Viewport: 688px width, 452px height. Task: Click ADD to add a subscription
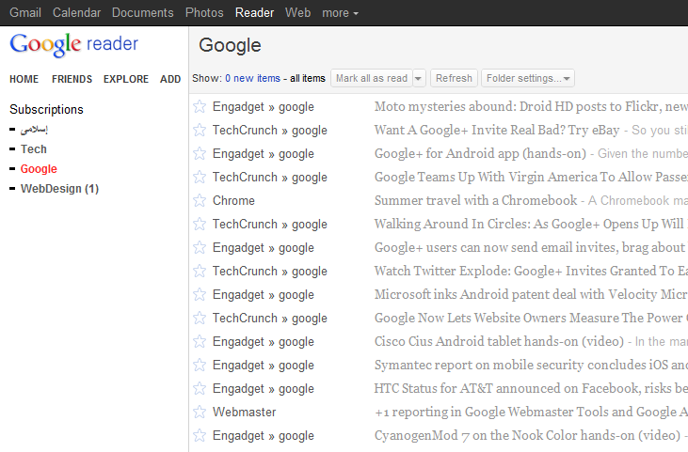pyautogui.click(x=170, y=79)
